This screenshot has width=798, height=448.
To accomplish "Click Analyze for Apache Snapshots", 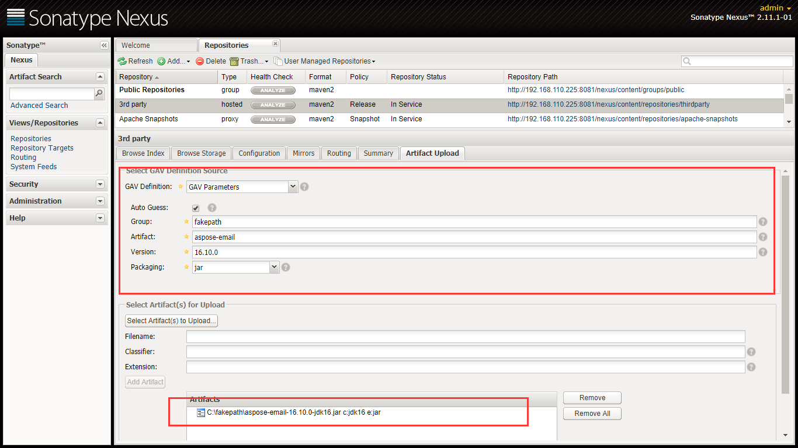I will pos(273,120).
